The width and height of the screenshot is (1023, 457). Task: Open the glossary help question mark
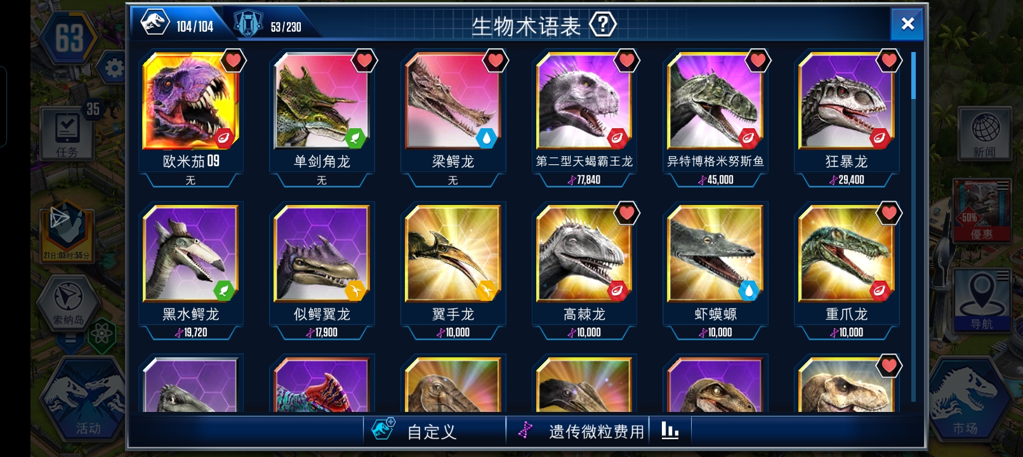click(603, 25)
